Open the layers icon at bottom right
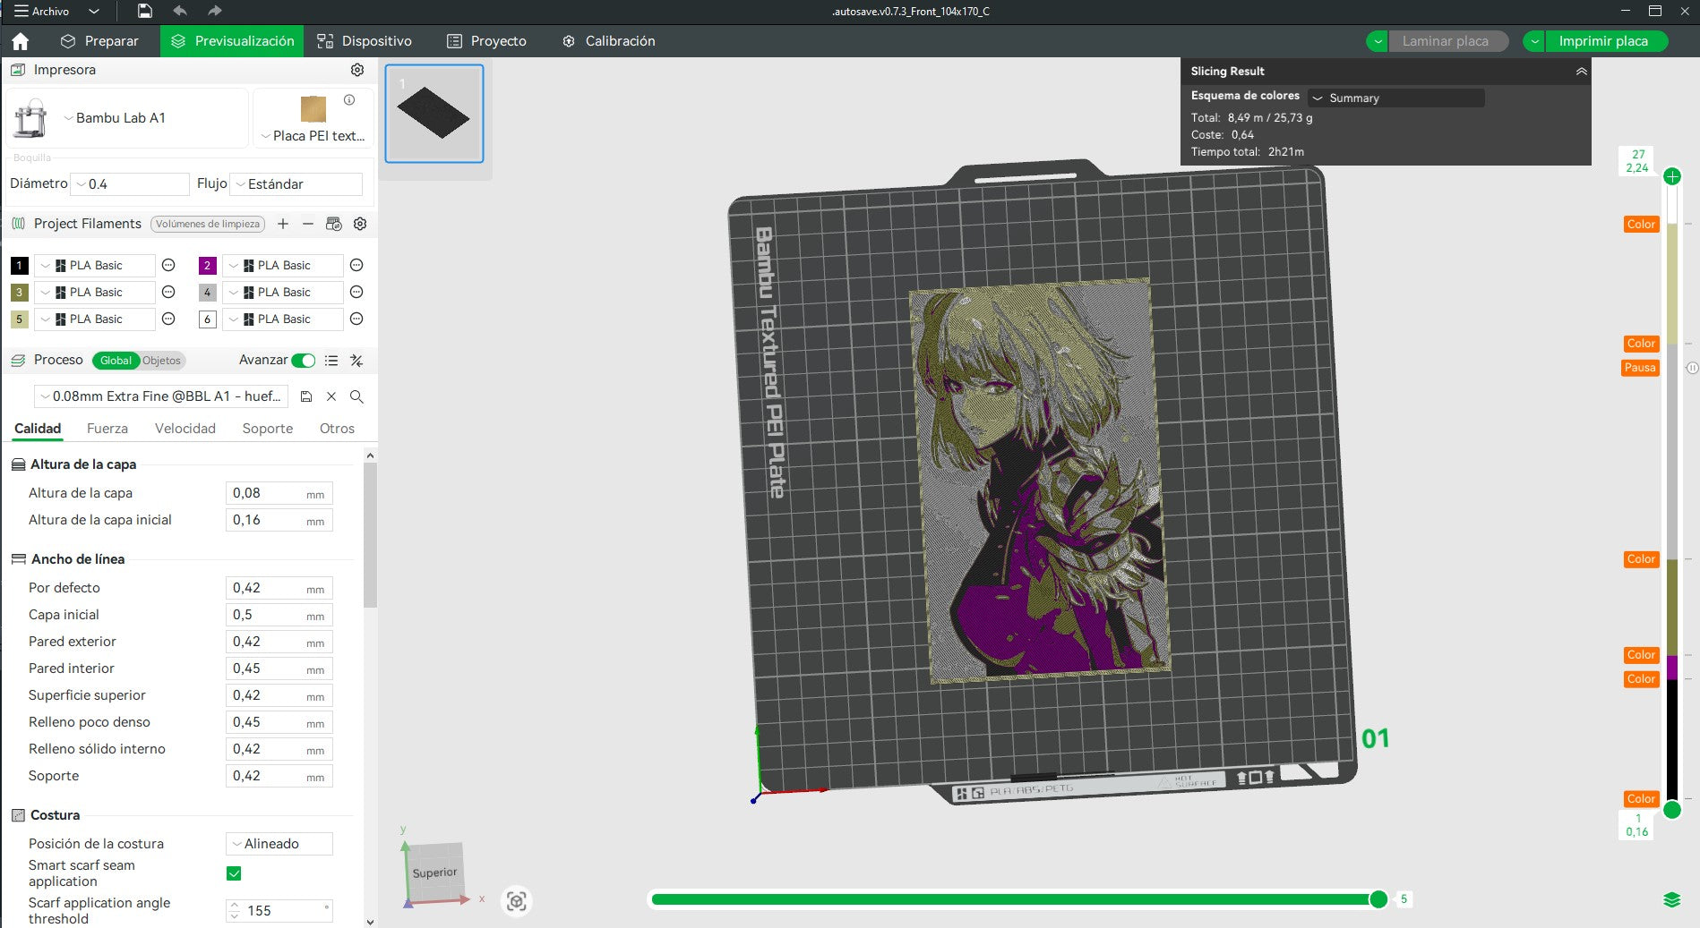The image size is (1700, 928). 1671,900
